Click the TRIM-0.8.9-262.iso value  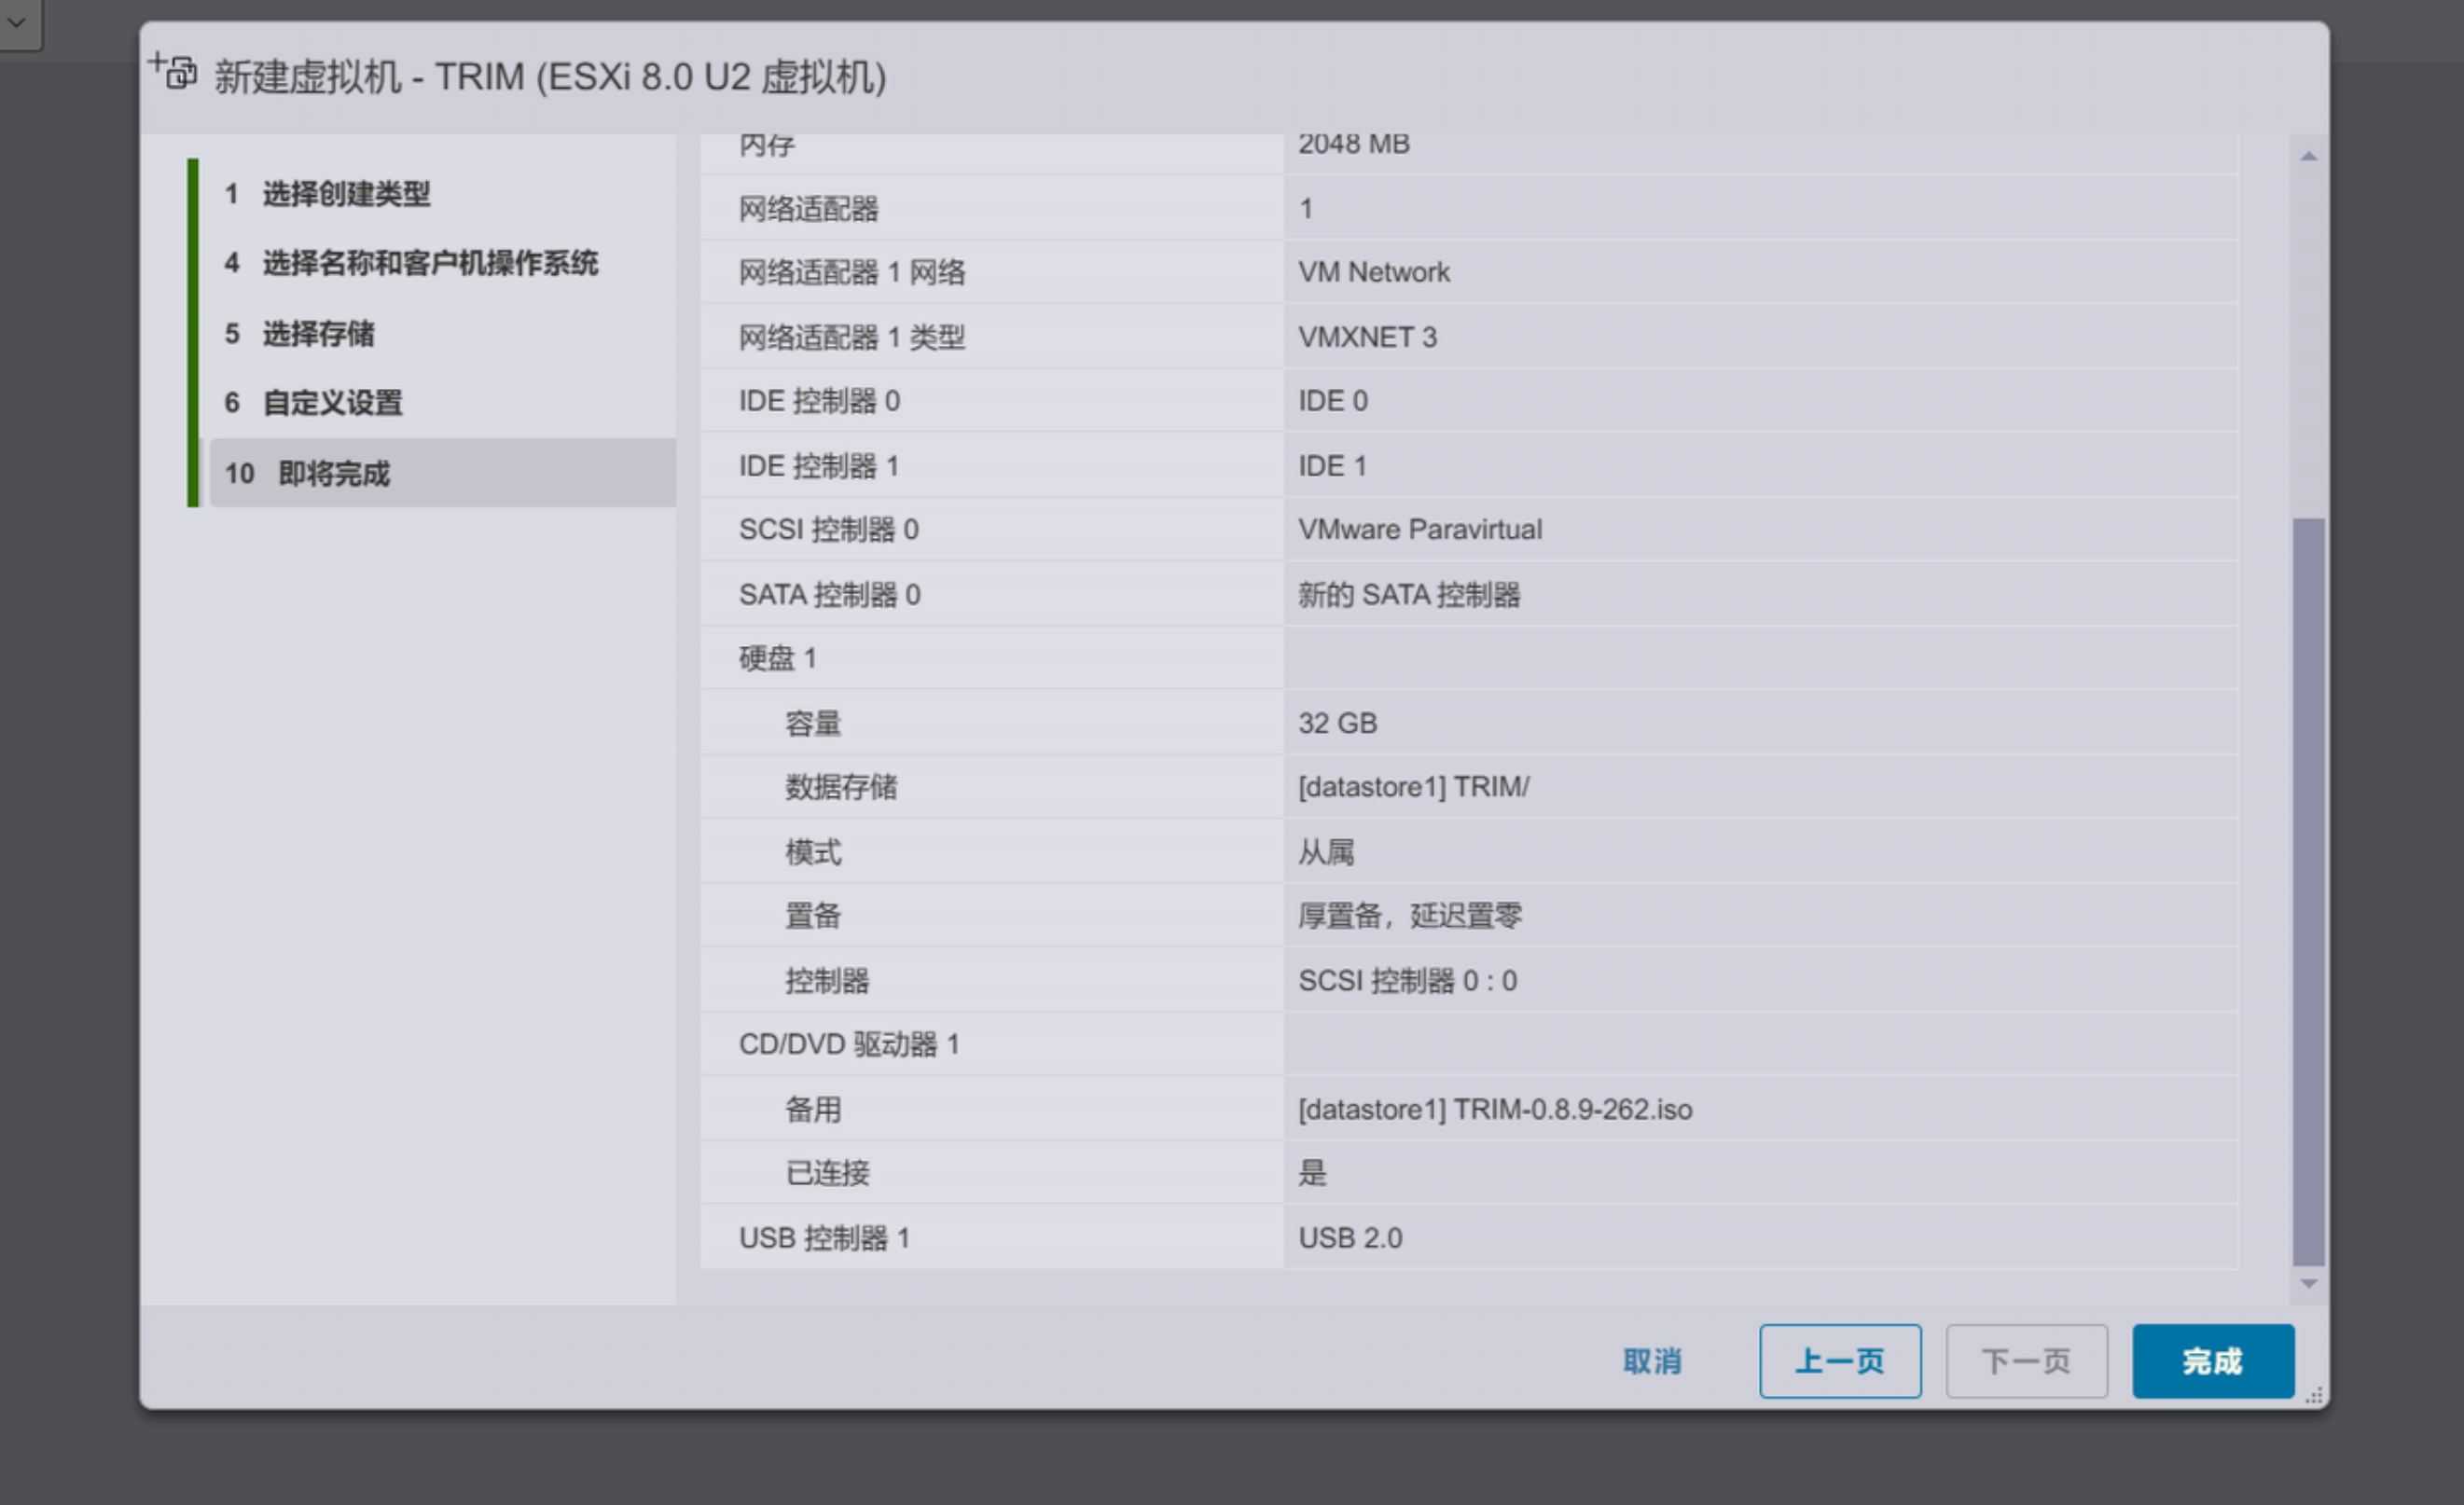click(x=1495, y=1109)
